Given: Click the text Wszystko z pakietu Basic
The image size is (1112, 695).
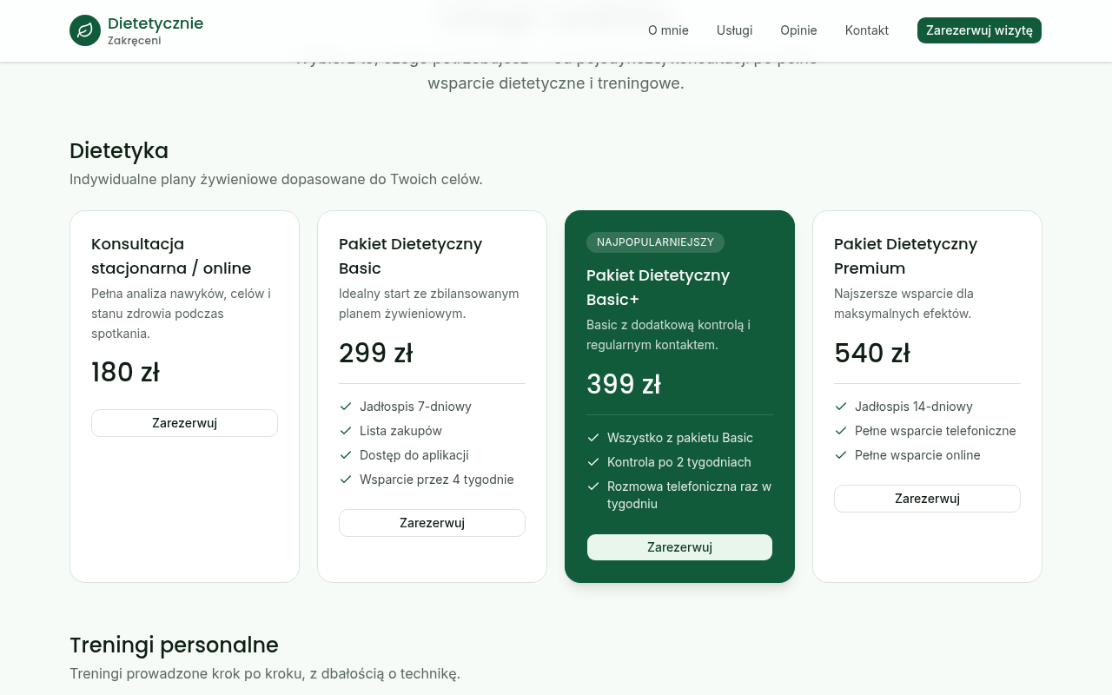Looking at the screenshot, I should point(680,438).
